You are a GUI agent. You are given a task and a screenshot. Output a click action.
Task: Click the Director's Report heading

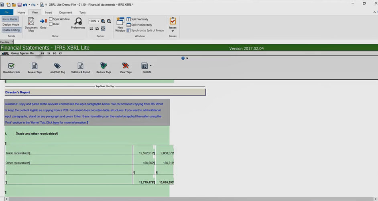point(18,92)
